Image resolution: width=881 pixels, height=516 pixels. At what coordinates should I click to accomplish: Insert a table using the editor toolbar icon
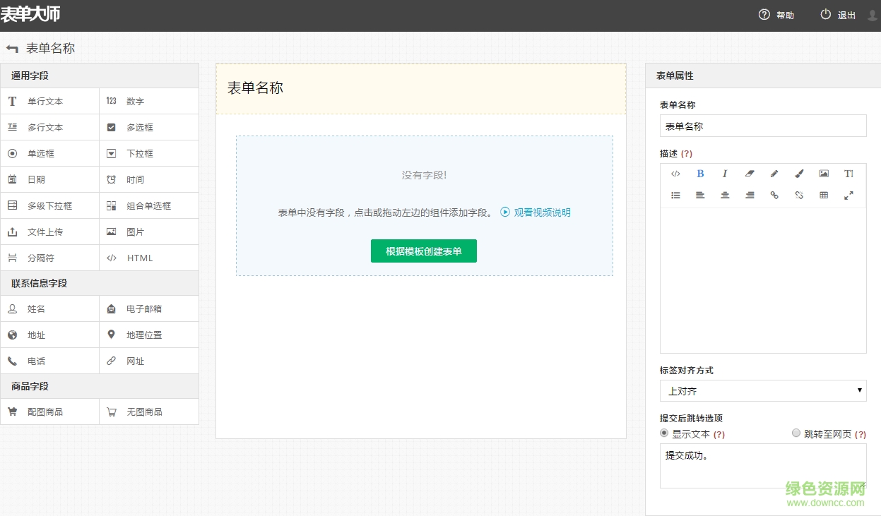pos(824,196)
